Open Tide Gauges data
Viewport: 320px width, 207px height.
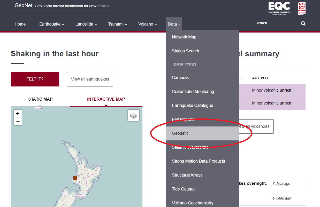202,189
